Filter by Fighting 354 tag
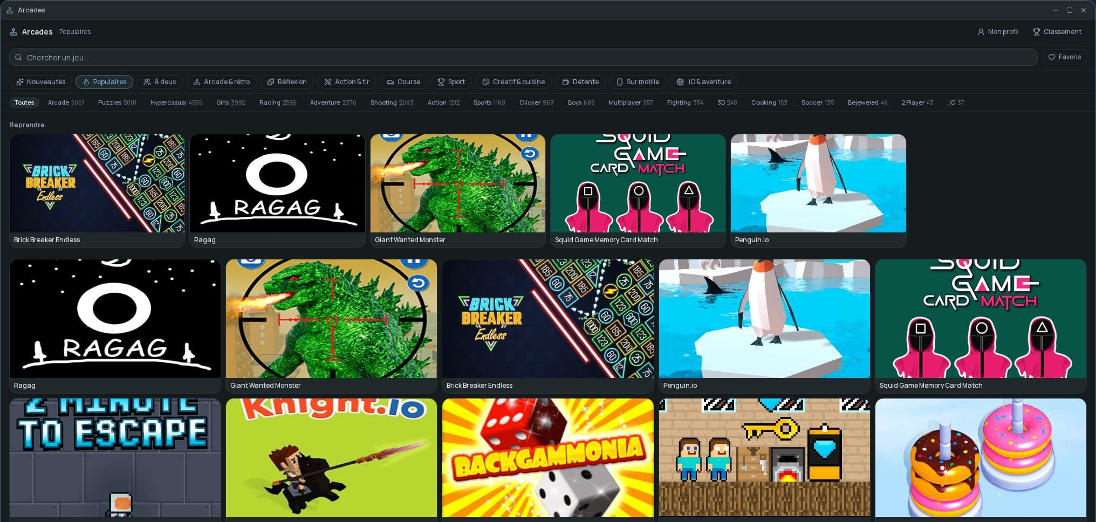1096x522 pixels. pyautogui.click(x=685, y=102)
